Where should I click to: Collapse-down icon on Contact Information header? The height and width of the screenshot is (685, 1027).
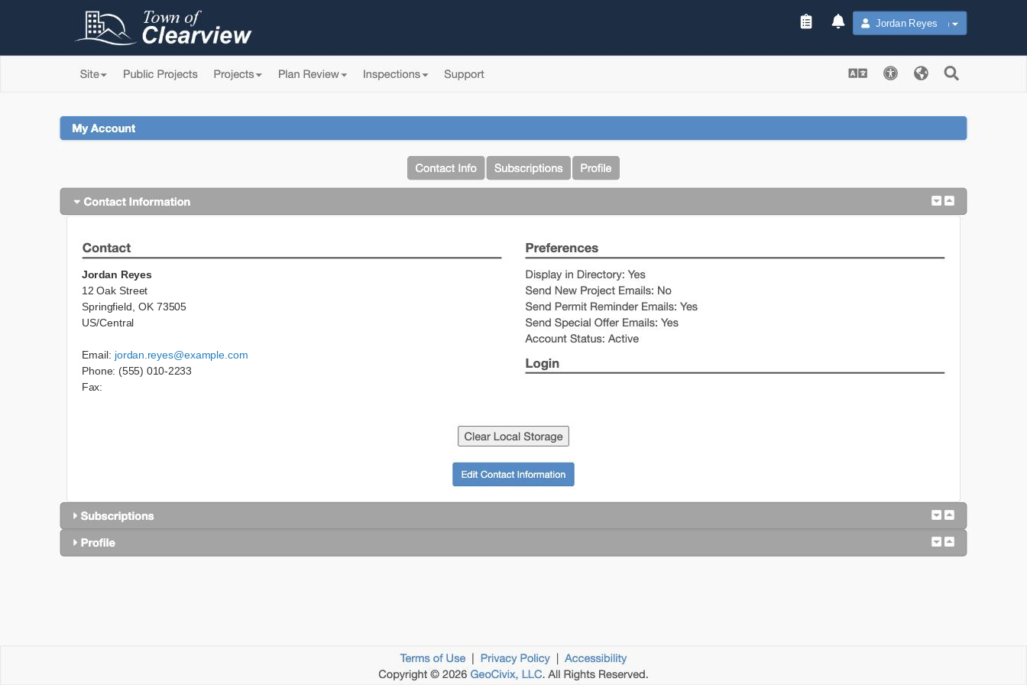936,201
